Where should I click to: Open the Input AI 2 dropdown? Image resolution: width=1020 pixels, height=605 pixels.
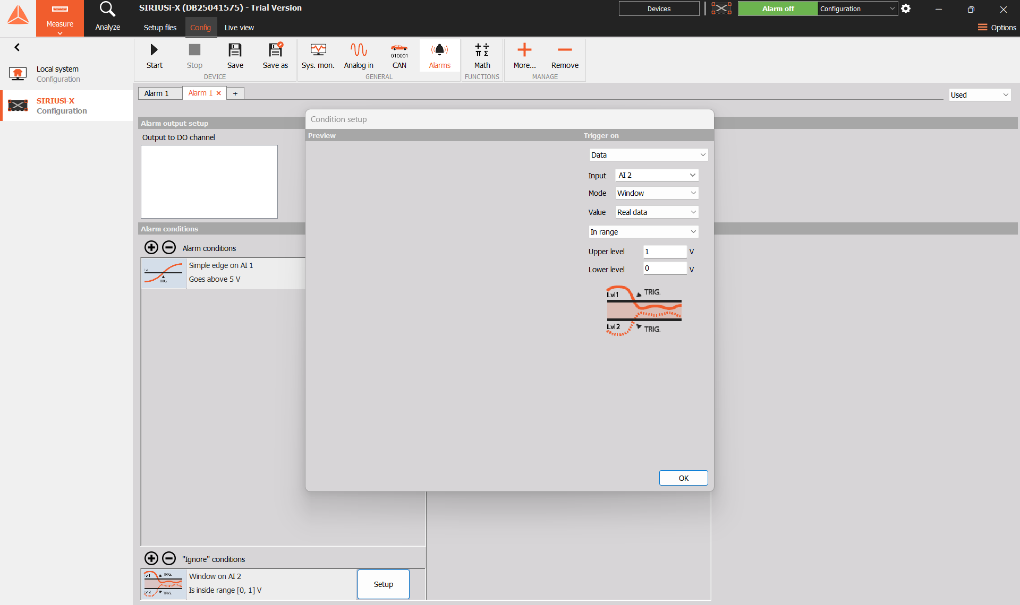pos(657,175)
